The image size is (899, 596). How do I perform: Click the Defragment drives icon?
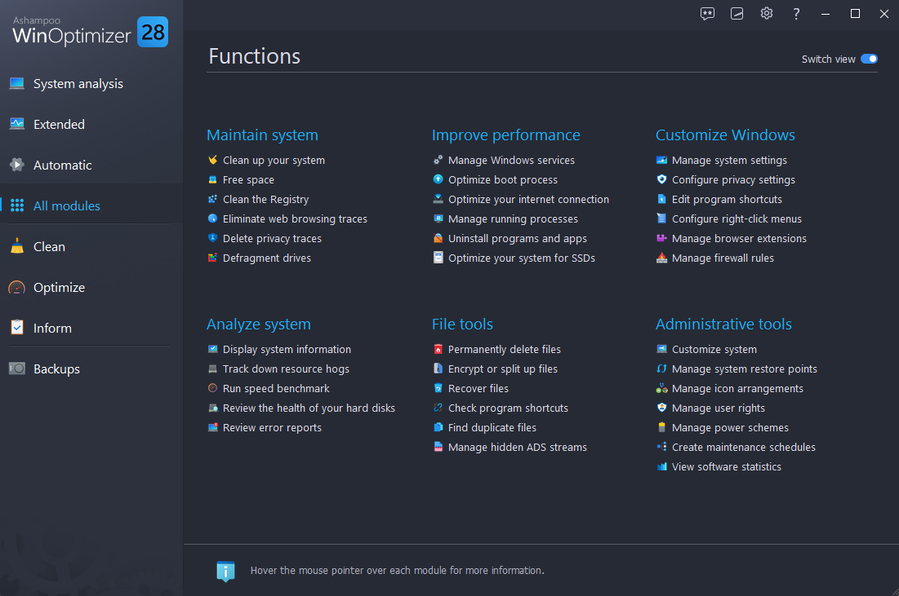212,258
